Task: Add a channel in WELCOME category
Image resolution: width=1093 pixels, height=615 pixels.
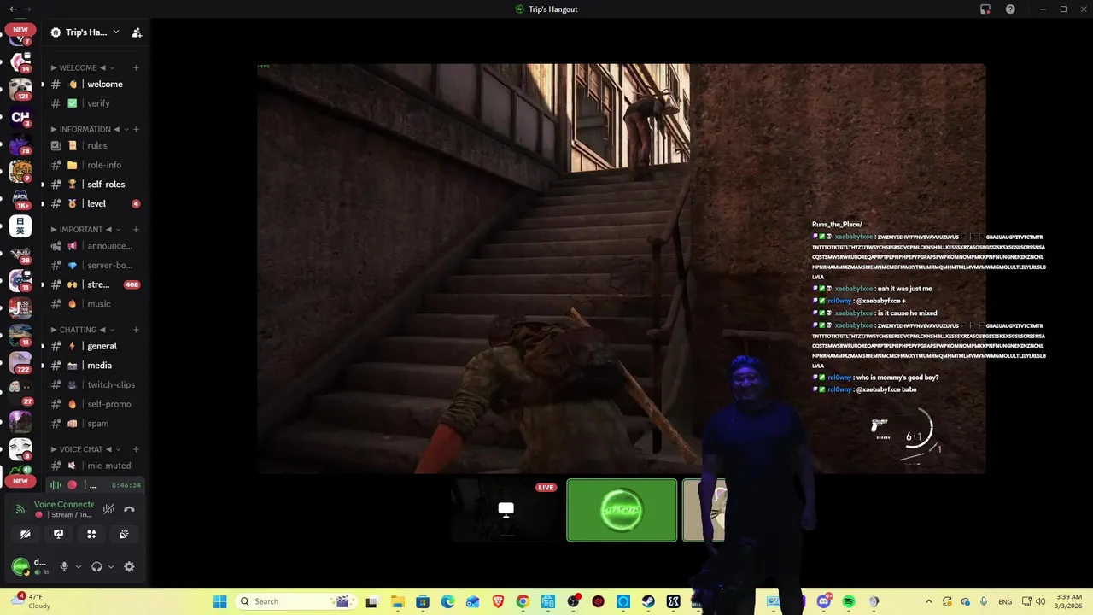Action: pyautogui.click(x=136, y=67)
